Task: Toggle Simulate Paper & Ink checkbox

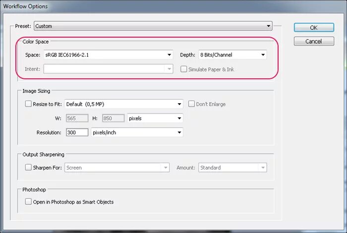Action: point(184,69)
